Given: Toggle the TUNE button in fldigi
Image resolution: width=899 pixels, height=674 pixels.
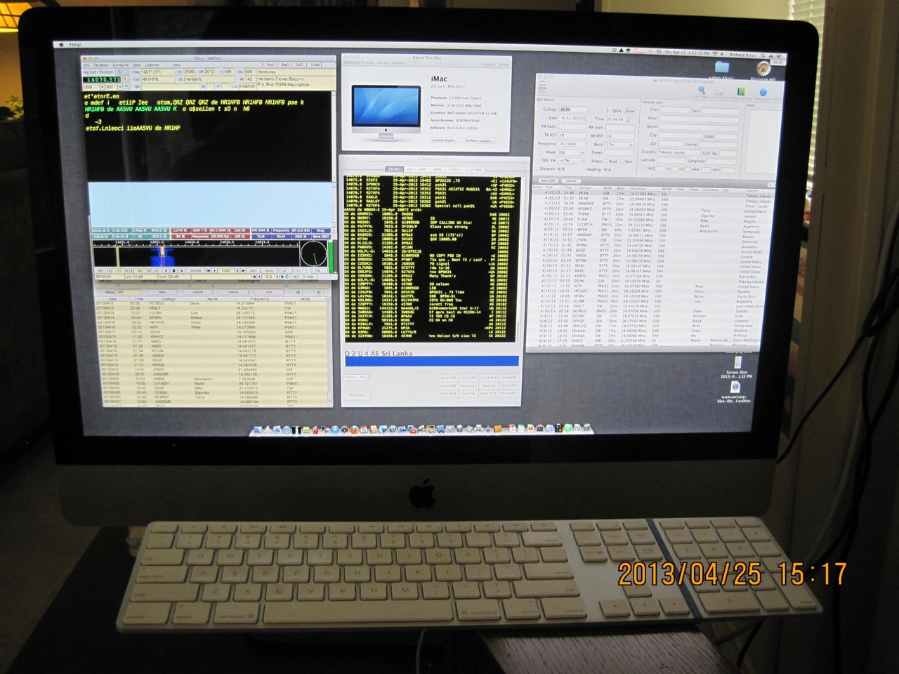Looking at the screenshot, I should pos(314,65).
